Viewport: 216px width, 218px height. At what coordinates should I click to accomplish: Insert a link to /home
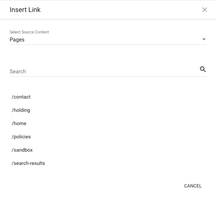click(x=19, y=123)
